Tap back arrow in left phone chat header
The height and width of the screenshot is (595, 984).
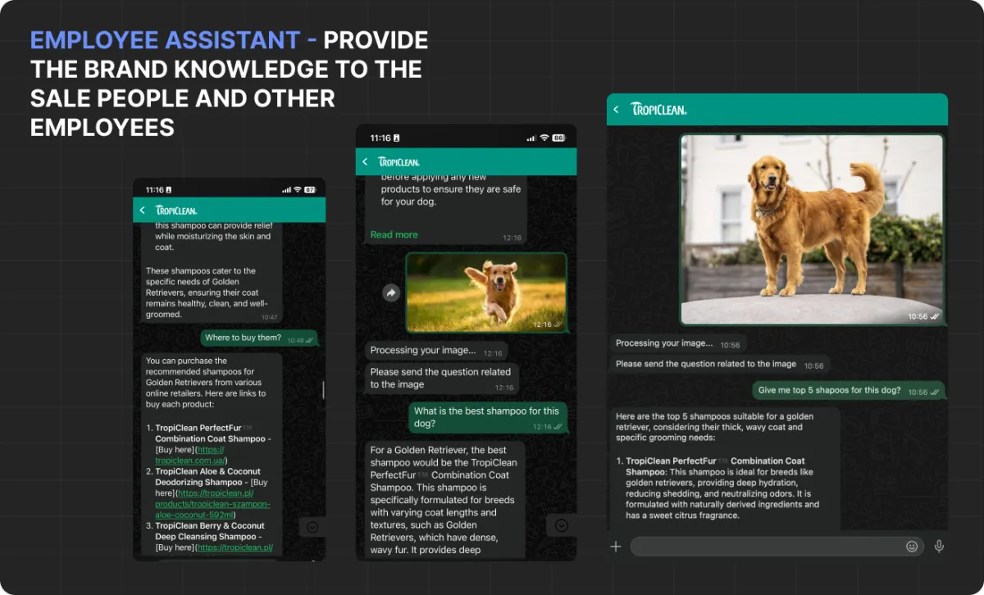pos(143,211)
